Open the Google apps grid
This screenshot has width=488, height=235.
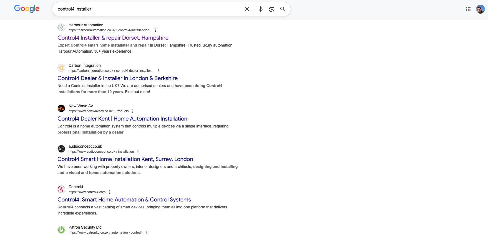[468, 9]
